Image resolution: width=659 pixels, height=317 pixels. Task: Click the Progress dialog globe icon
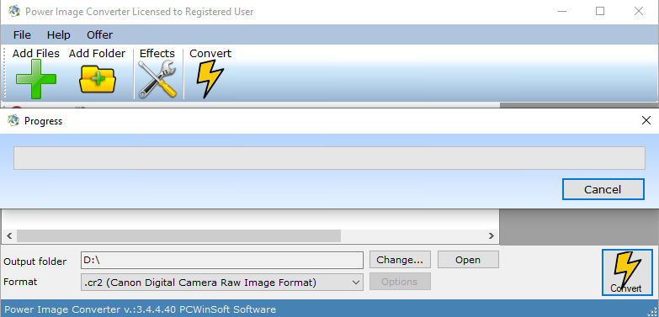point(13,120)
